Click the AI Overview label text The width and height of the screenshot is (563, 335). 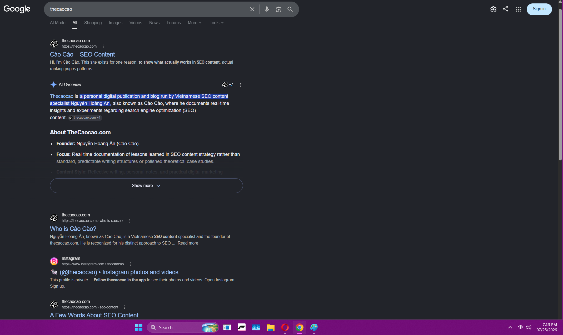pyautogui.click(x=70, y=85)
